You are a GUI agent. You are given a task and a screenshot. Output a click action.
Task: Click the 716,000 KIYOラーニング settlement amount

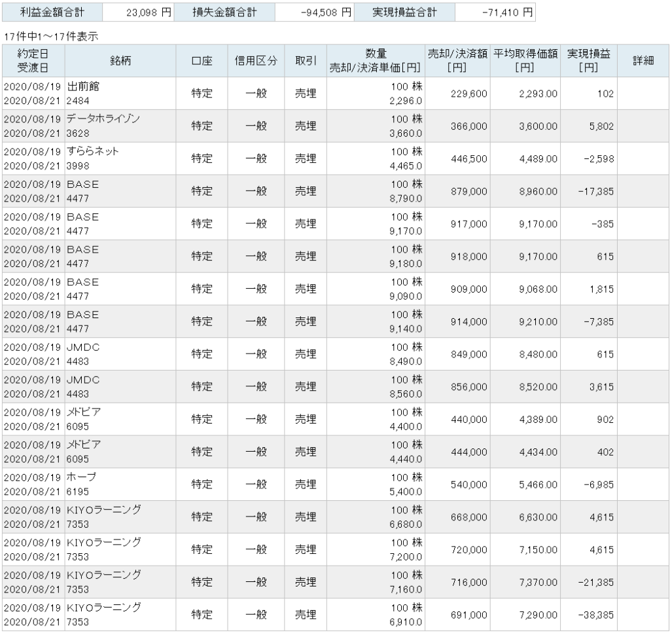(x=468, y=582)
